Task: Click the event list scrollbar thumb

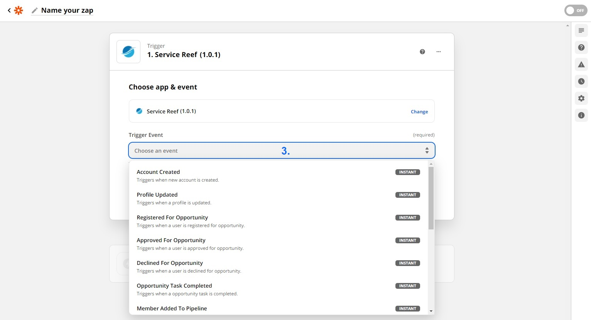Action: click(431, 198)
